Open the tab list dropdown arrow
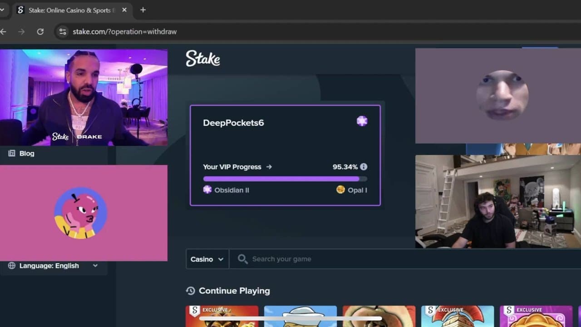Screen dimensions: 581x327 click(2, 10)
